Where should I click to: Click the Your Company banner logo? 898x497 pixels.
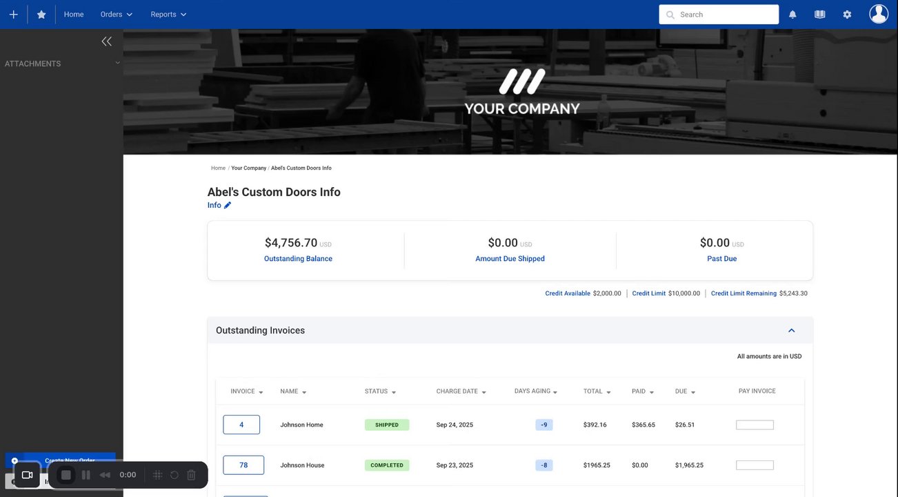pos(522,92)
